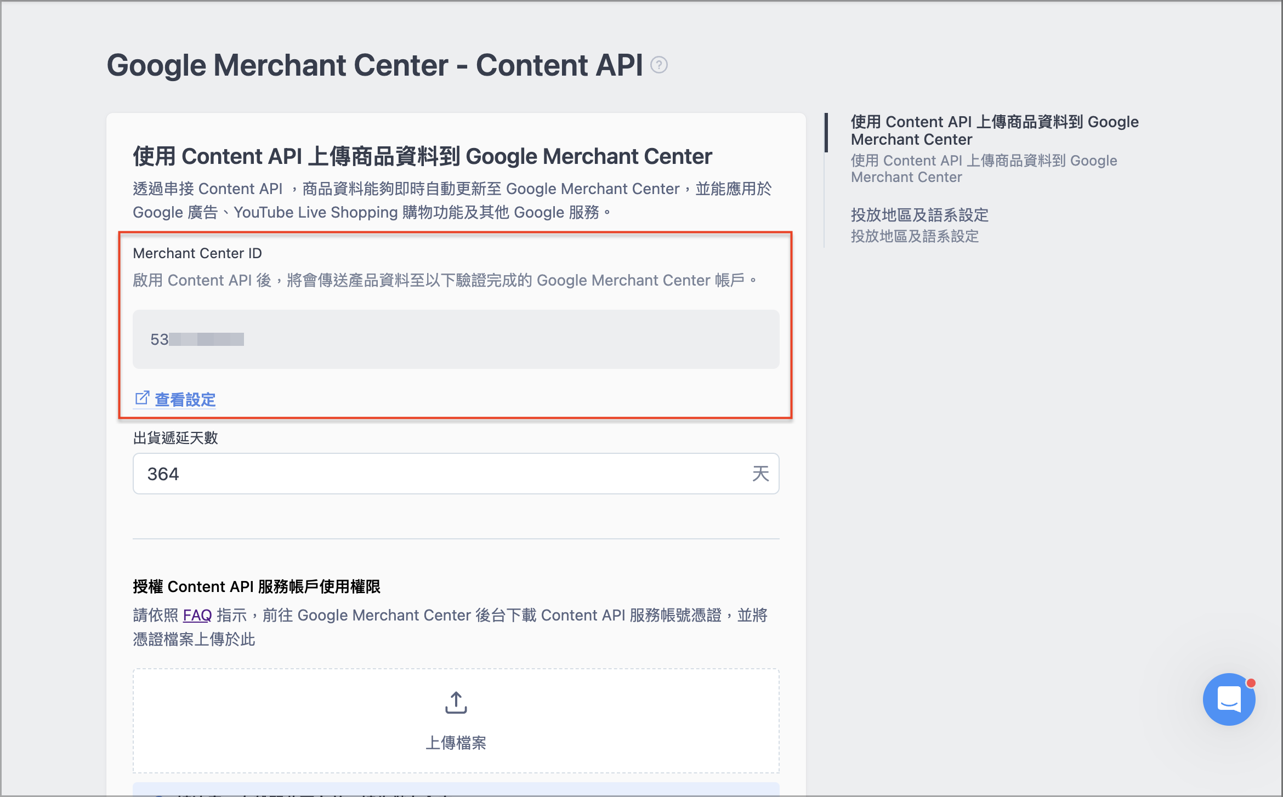
Task: Click the 上傳檔案 upload area label
Action: click(456, 743)
